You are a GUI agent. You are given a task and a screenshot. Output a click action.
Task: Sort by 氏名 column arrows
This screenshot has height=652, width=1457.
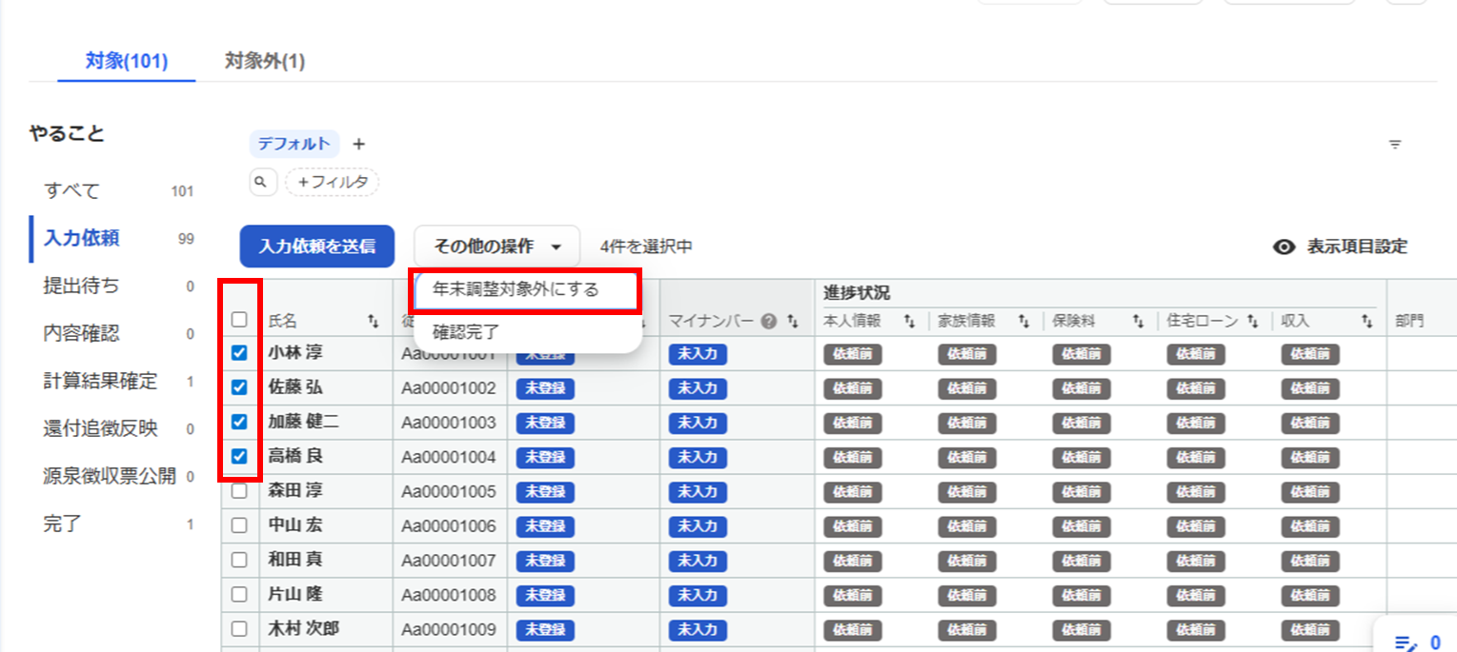point(373,322)
